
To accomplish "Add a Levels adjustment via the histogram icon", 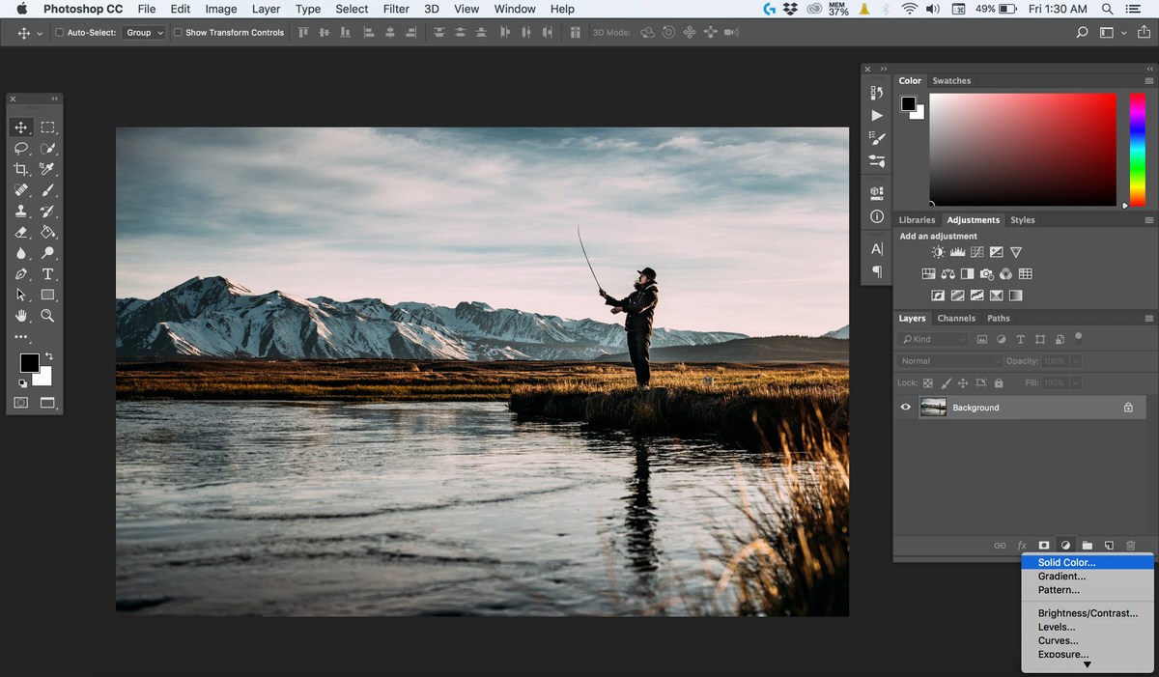I will (x=957, y=252).
